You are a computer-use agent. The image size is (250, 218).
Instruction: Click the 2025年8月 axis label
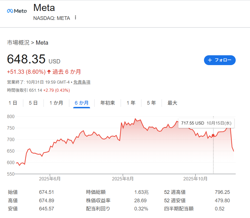(123, 179)
